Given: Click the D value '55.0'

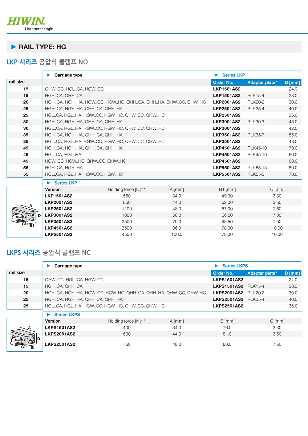Looking at the screenshot, I should pos(293,135).
